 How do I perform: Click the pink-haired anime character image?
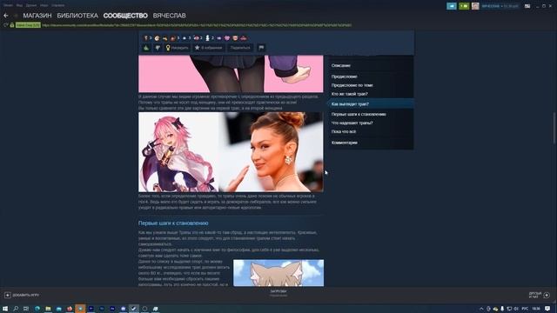click(178, 152)
